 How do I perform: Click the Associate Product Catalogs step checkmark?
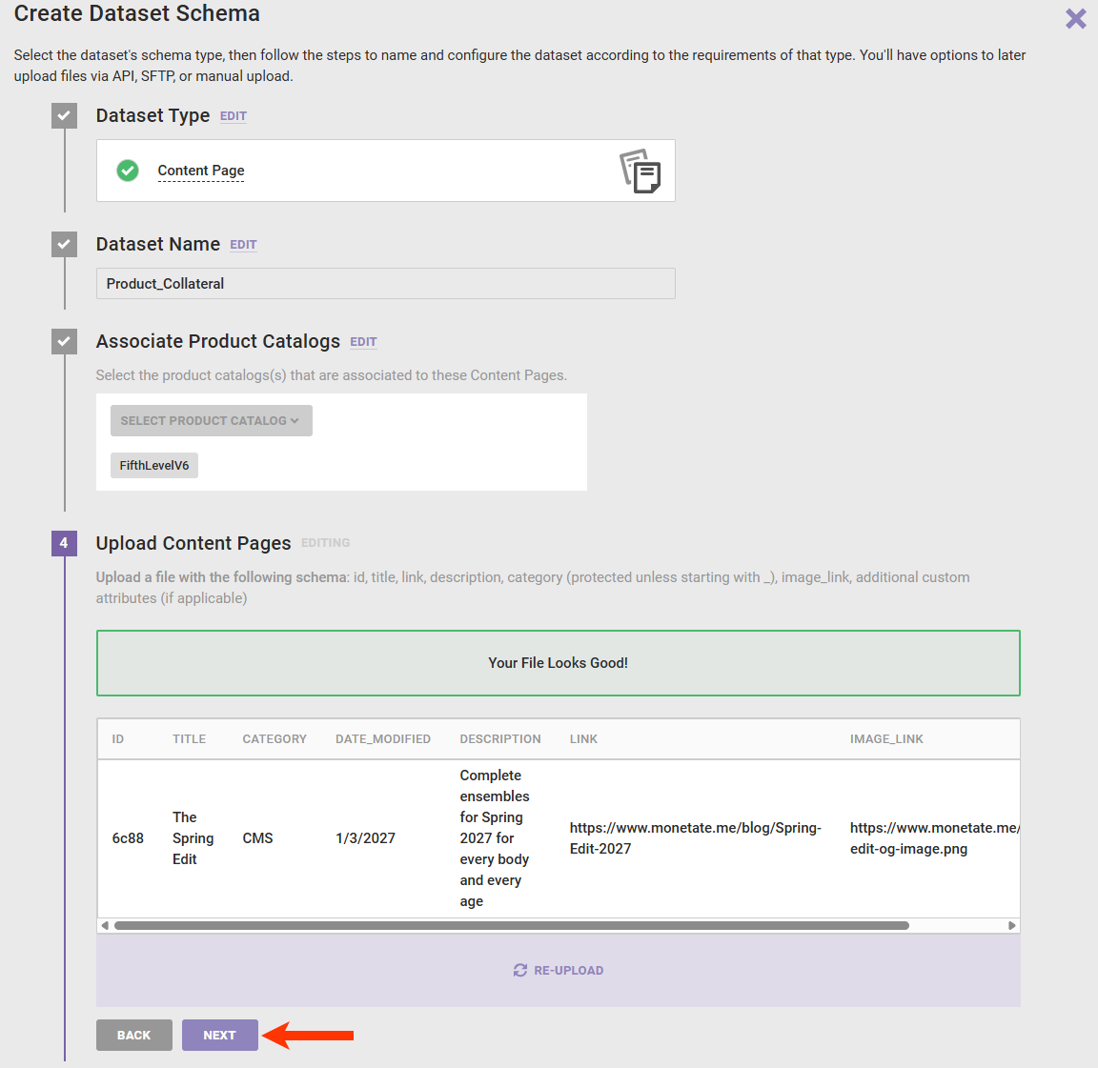point(64,341)
